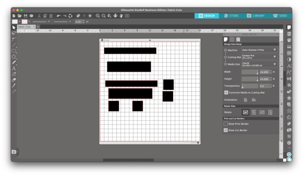The height and width of the screenshot is (176, 303).
Task: Click the Transparency slider
Action: [250, 86]
